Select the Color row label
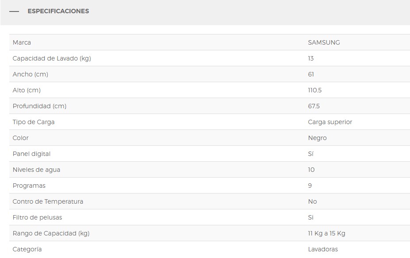 (x=20, y=138)
